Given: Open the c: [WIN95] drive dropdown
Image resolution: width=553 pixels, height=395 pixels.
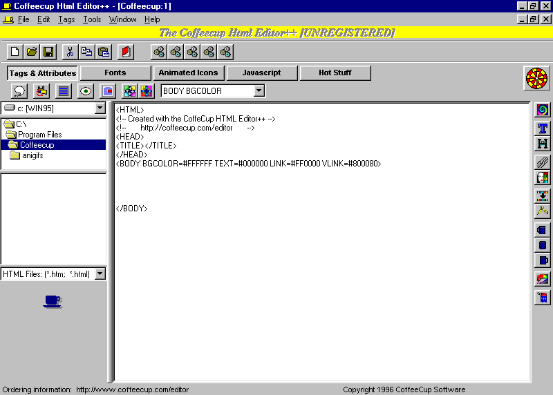Looking at the screenshot, I should 100,108.
